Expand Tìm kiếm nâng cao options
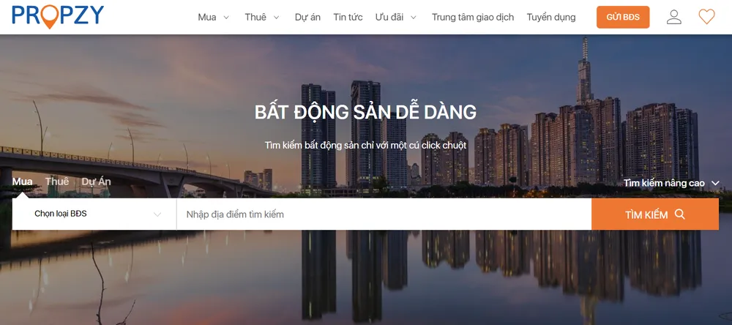This screenshot has height=325, width=732. [x=671, y=183]
